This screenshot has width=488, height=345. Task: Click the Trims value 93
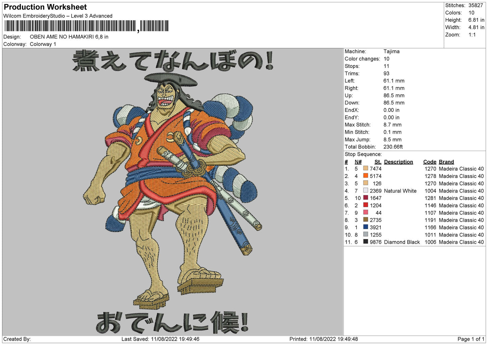[x=386, y=73]
